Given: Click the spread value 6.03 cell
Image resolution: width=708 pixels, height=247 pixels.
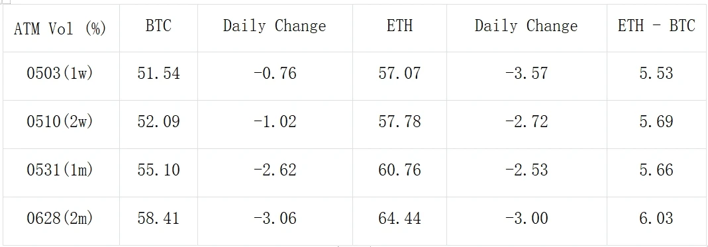Looking at the screenshot, I should point(656,221).
